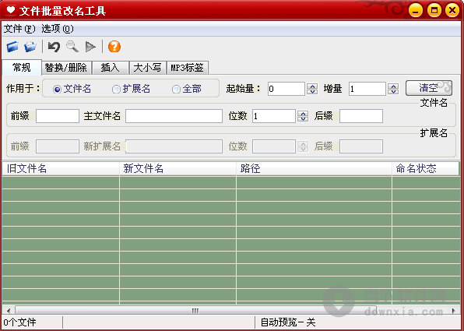Click the heart logo in the title bar
Image resolution: width=464 pixels, height=331 pixels.
point(11,10)
